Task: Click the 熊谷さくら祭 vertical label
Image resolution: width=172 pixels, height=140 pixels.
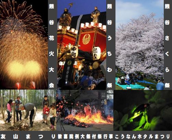Action: point(167,45)
